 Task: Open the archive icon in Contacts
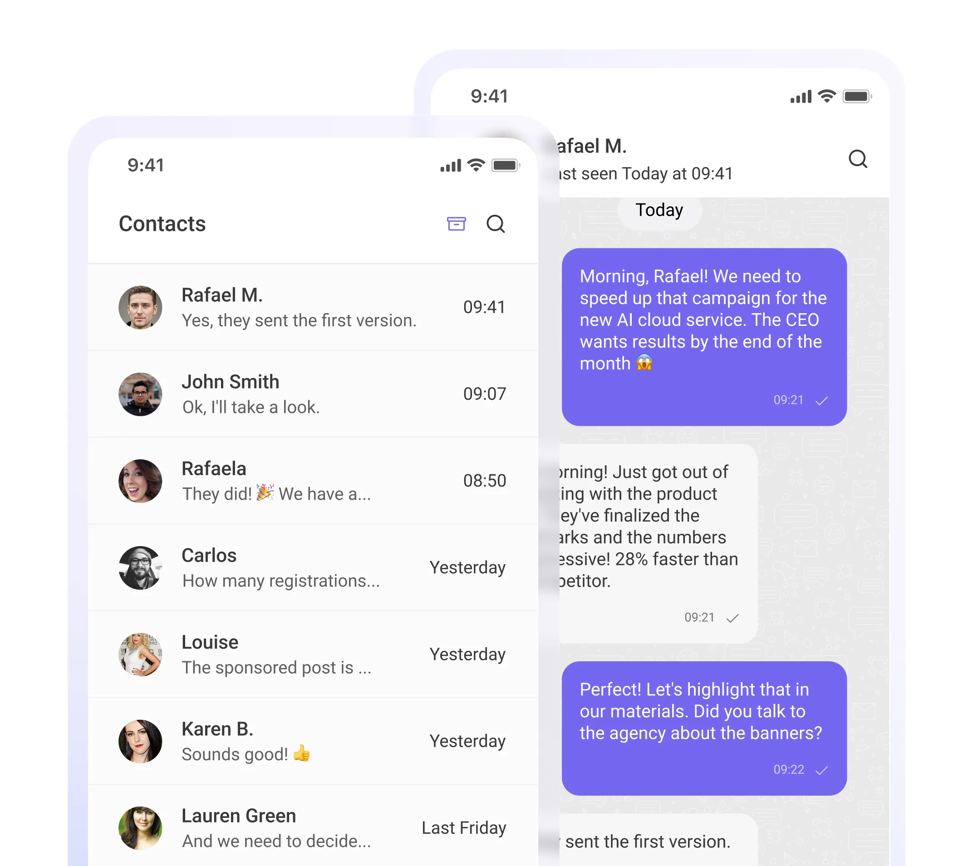(457, 224)
